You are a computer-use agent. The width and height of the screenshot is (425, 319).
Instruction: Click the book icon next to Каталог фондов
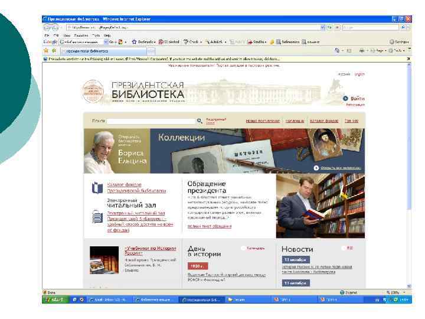pos(97,188)
